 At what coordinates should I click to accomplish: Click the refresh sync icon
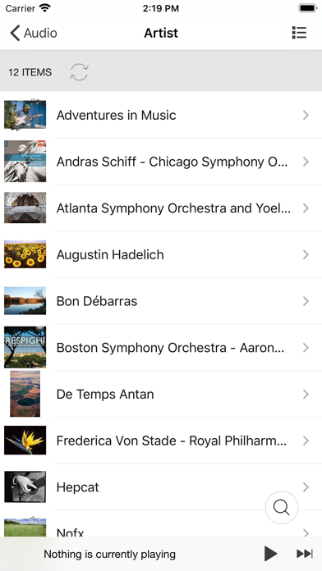pyautogui.click(x=79, y=72)
